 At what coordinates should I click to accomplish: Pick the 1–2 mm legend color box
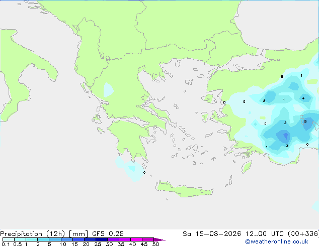[x=32, y=239]
